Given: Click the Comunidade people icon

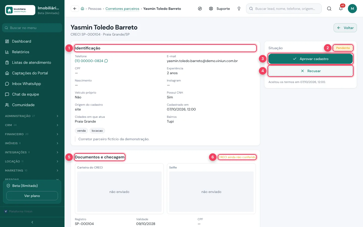Looking at the screenshot, I should (7, 105).
